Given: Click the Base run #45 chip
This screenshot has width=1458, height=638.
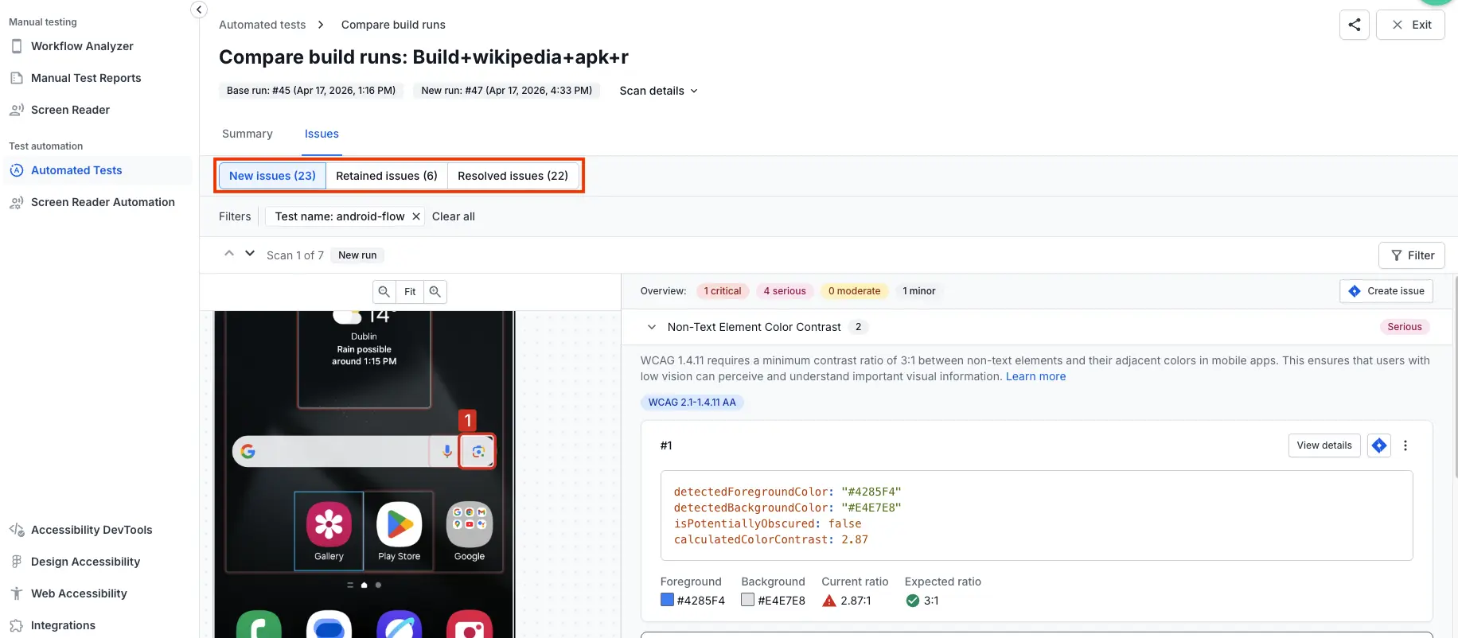Looking at the screenshot, I should tap(311, 91).
